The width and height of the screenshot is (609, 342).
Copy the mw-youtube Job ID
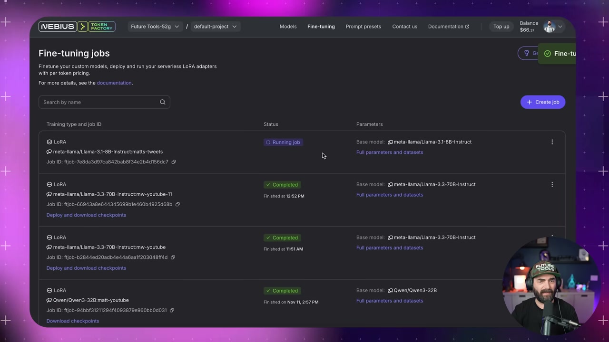pyautogui.click(x=172, y=257)
